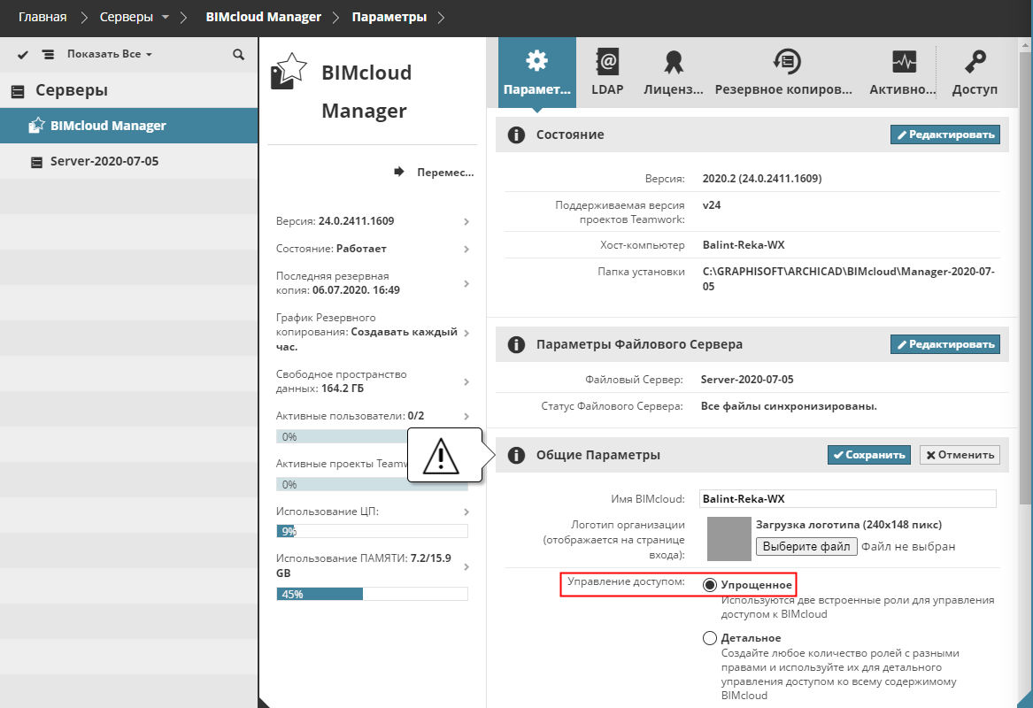This screenshot has width=1033, height=708.
Task: Click Редактировать in Параметры Файлового Сервера
Action: [x=944, y=344]
